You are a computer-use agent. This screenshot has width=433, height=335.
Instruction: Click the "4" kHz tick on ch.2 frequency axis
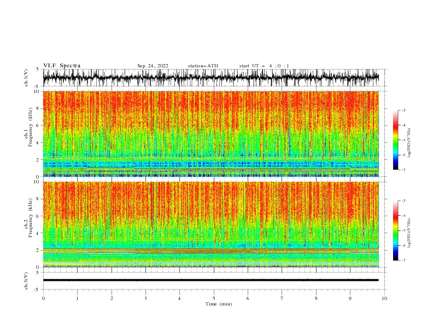pos(38,233)
